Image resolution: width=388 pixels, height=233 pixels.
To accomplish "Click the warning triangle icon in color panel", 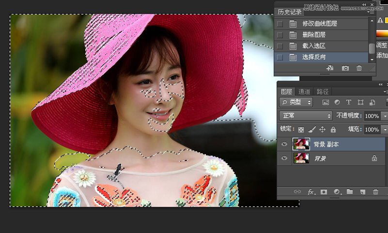I will click(380, 20).
